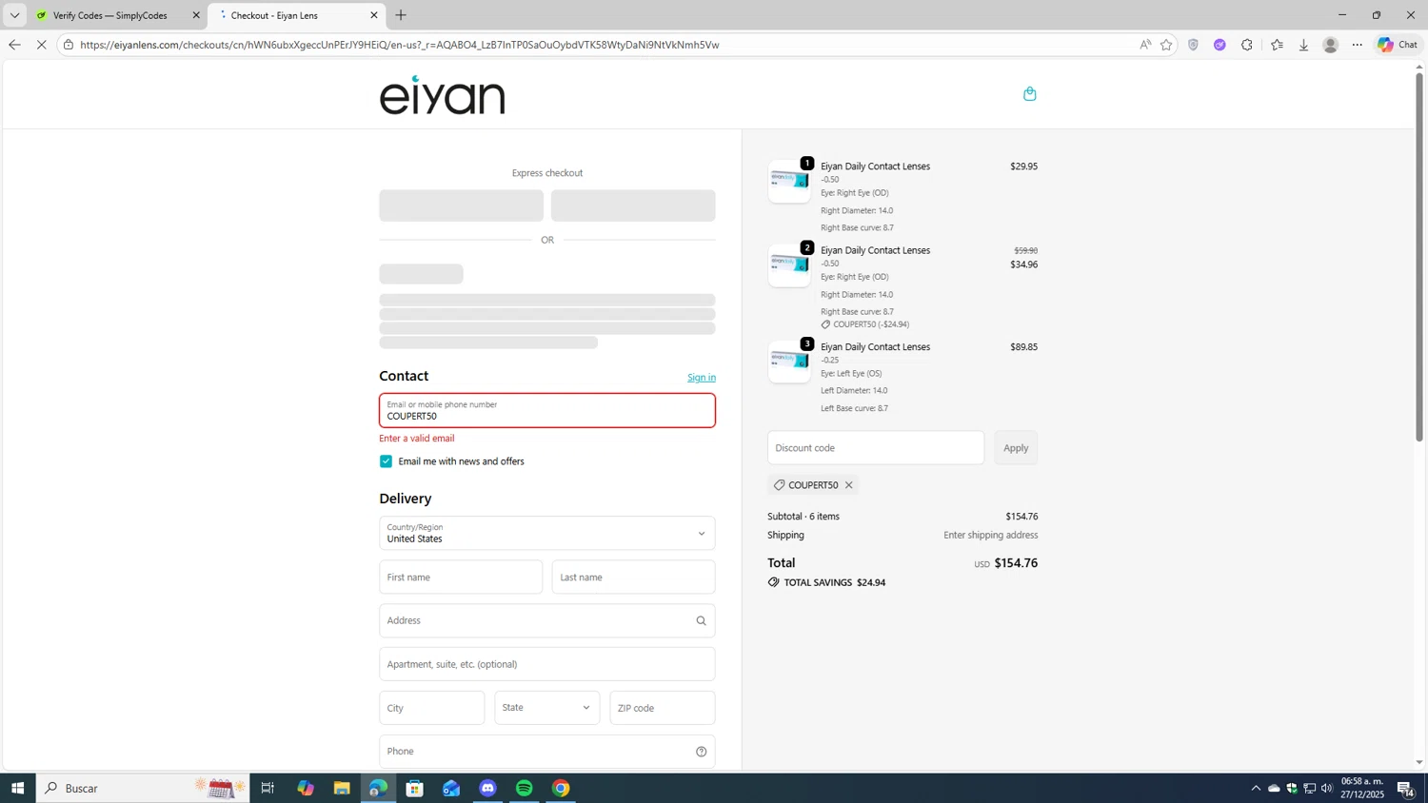
Task: Add this page to favorites
Action: pos(1165,45)
